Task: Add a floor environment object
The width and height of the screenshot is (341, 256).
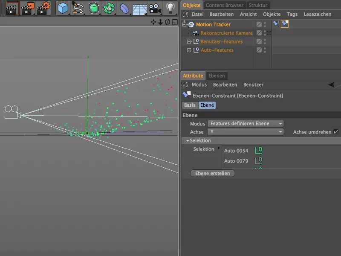Action: (x=140, y=9)
